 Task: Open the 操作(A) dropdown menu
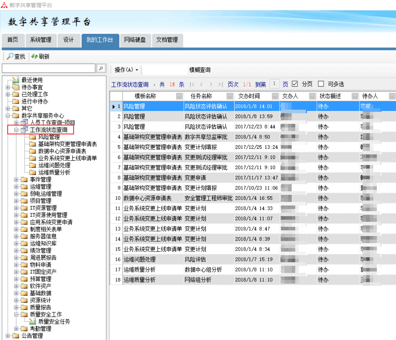tap(126, 70)
